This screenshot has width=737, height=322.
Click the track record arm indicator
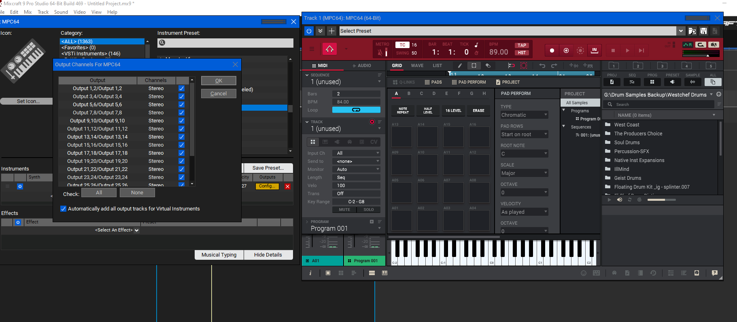[x=372, y=122]
